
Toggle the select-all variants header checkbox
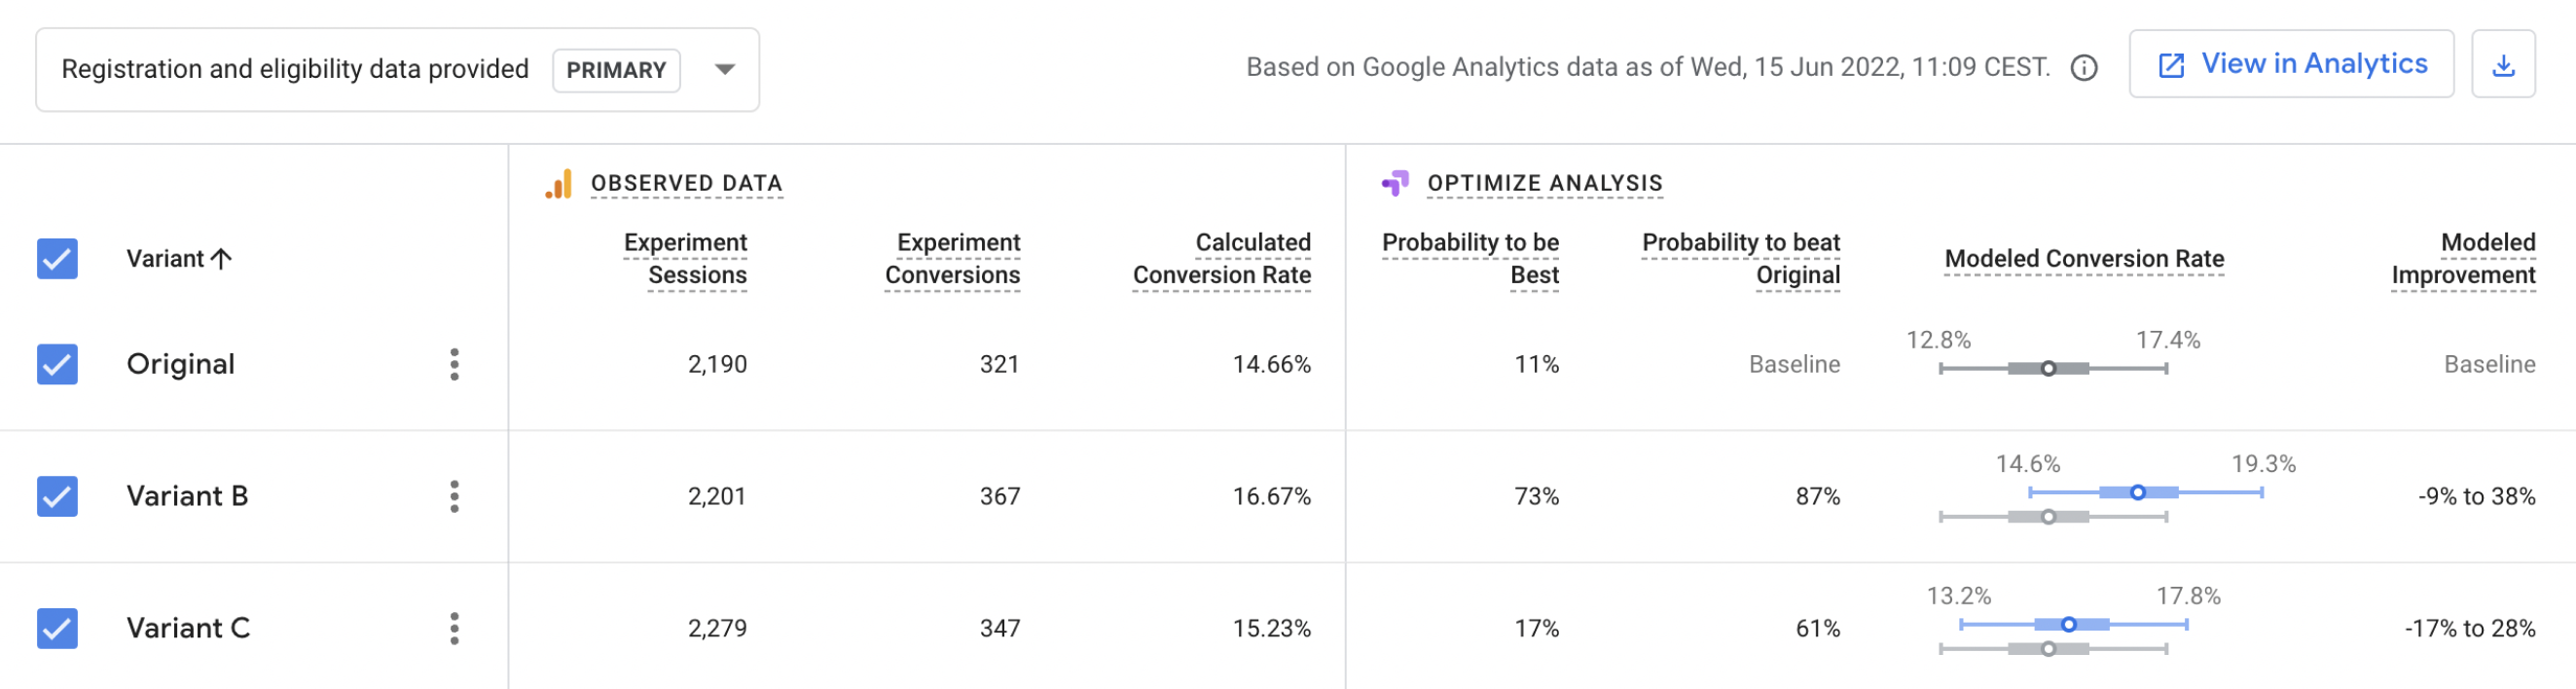point(57,259)
